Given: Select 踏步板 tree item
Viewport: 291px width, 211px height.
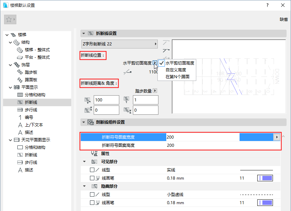Looking at the screenshot, I should pos(31,72).
